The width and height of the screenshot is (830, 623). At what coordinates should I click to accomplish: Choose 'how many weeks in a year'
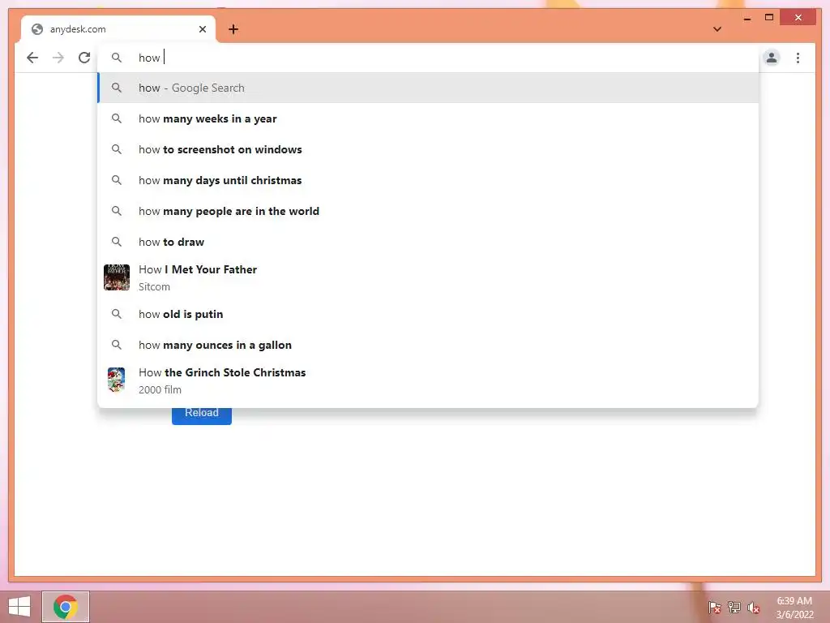tap(428, 118)
